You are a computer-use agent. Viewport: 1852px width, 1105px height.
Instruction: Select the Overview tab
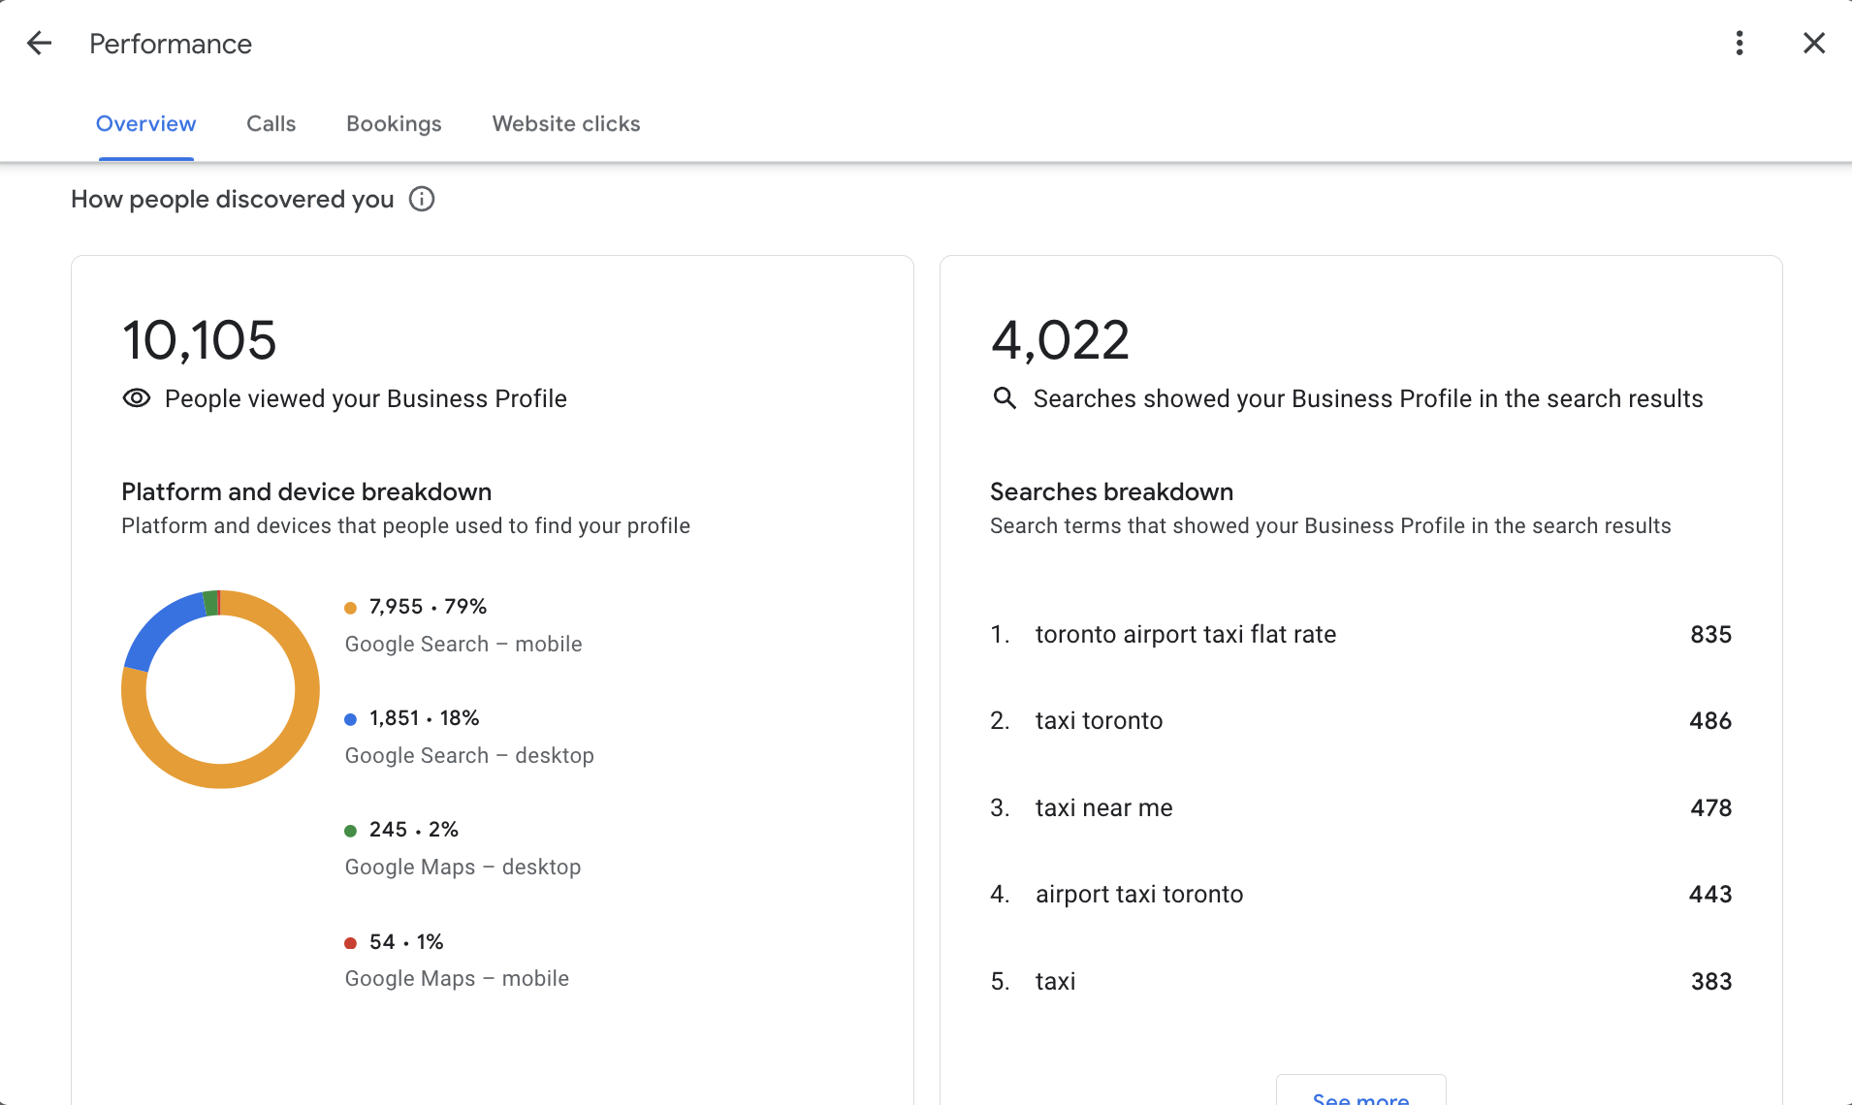point(145,124)
